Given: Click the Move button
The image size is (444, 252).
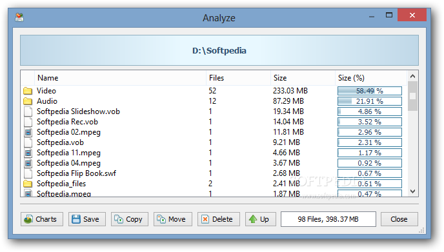Looking at the screenshot, I should tap(173, 219).
